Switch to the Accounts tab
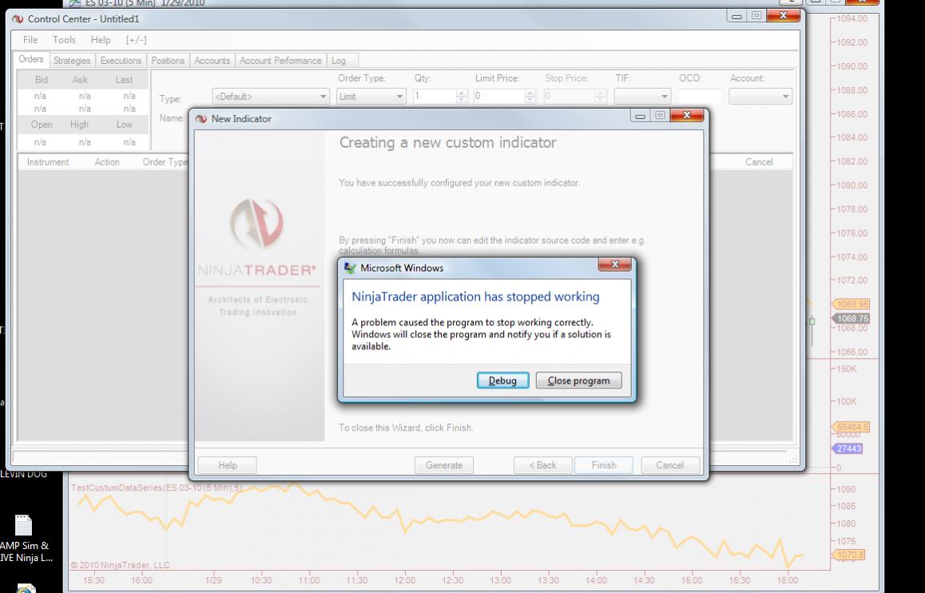 (x=212, y=60)
